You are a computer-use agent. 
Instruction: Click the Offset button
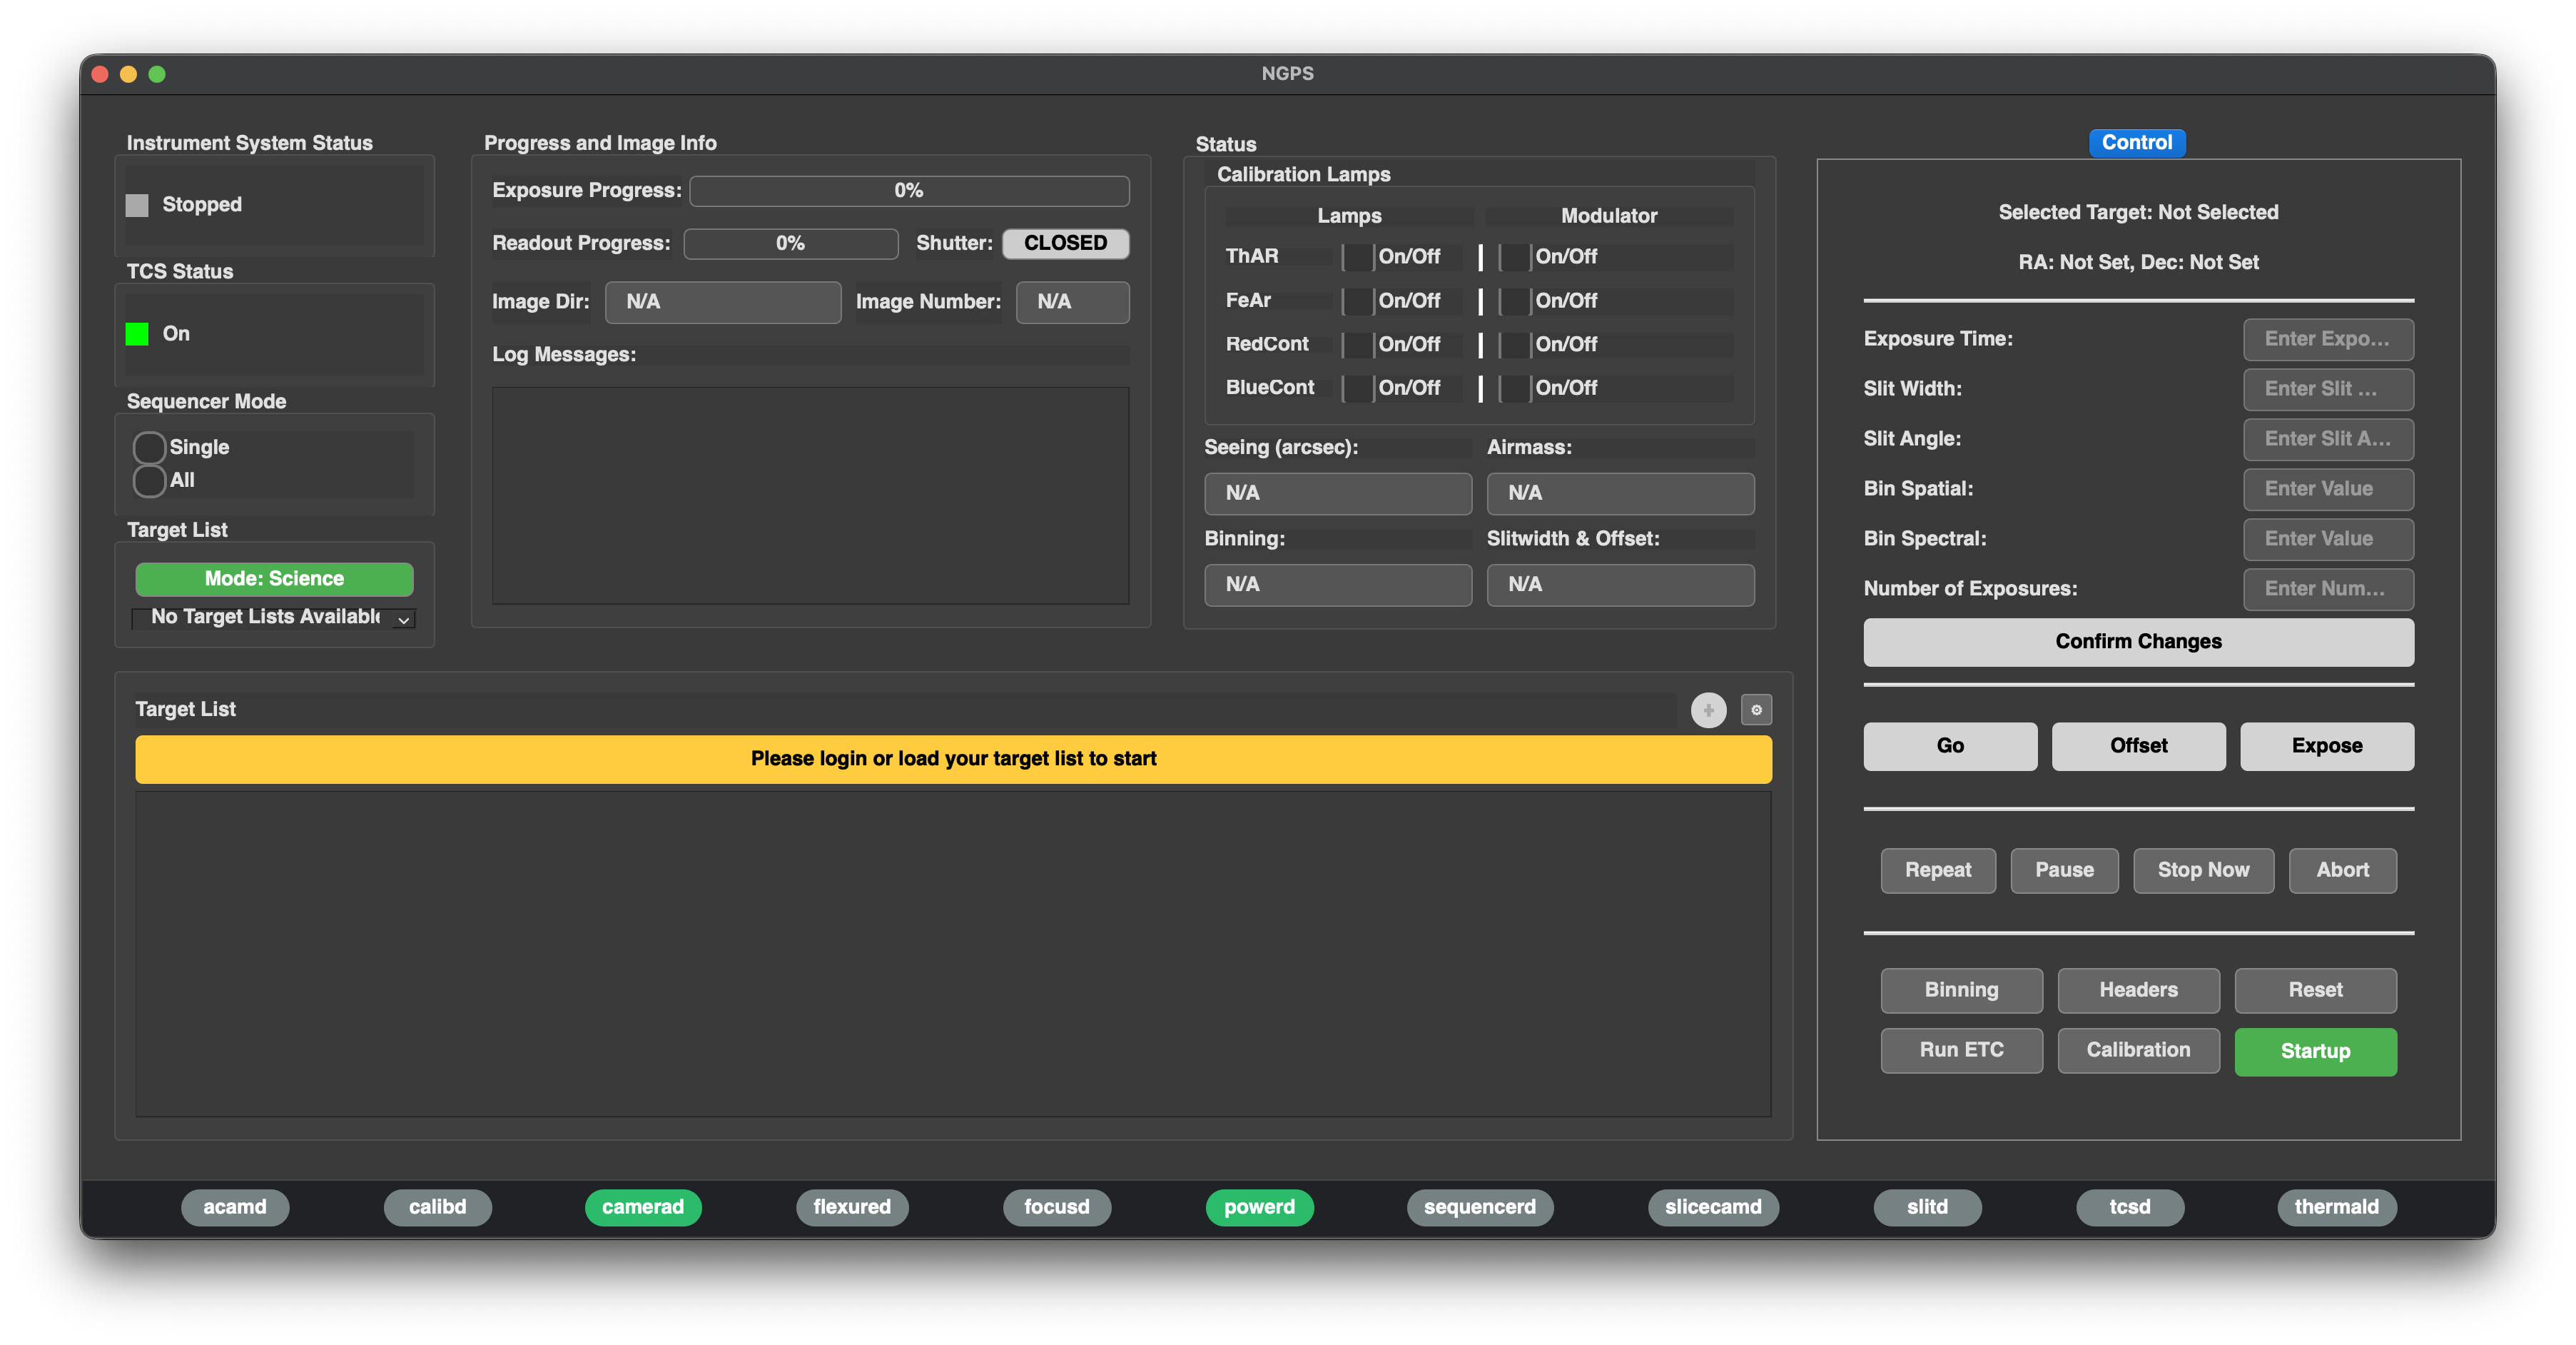click(2138, 745)
